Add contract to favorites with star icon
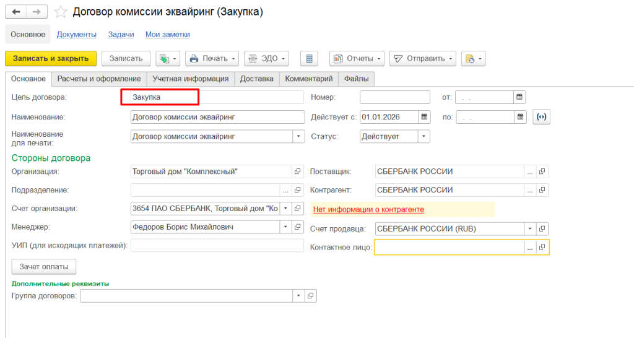The image size is (634, 338). pos(61,12)
